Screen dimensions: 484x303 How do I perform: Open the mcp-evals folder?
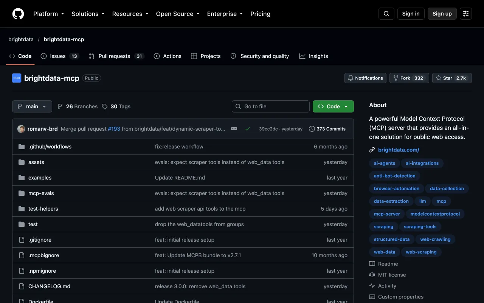coord(41,193)
